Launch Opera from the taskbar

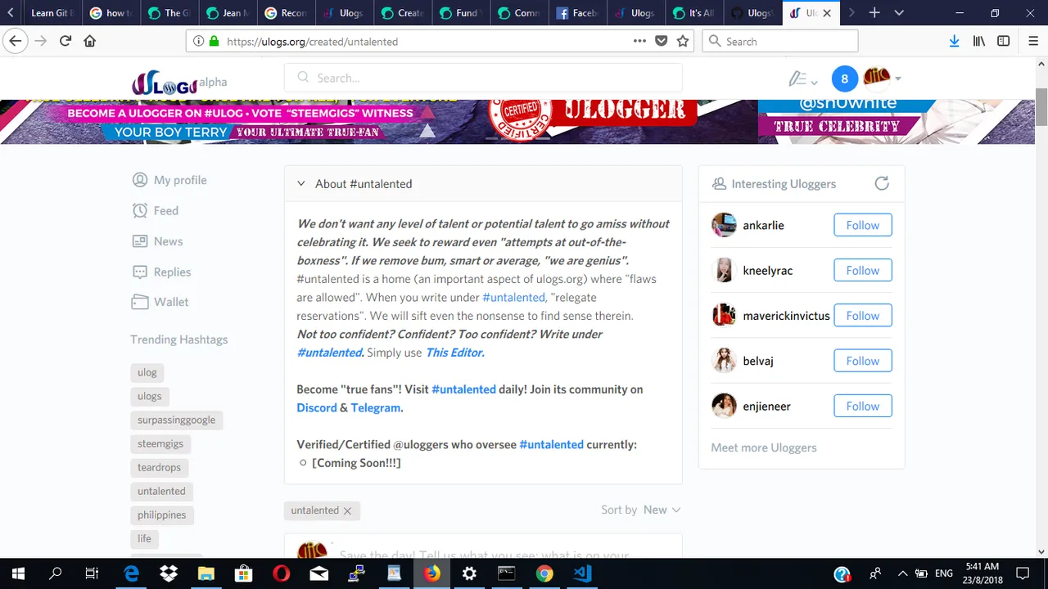pos(281,573)
